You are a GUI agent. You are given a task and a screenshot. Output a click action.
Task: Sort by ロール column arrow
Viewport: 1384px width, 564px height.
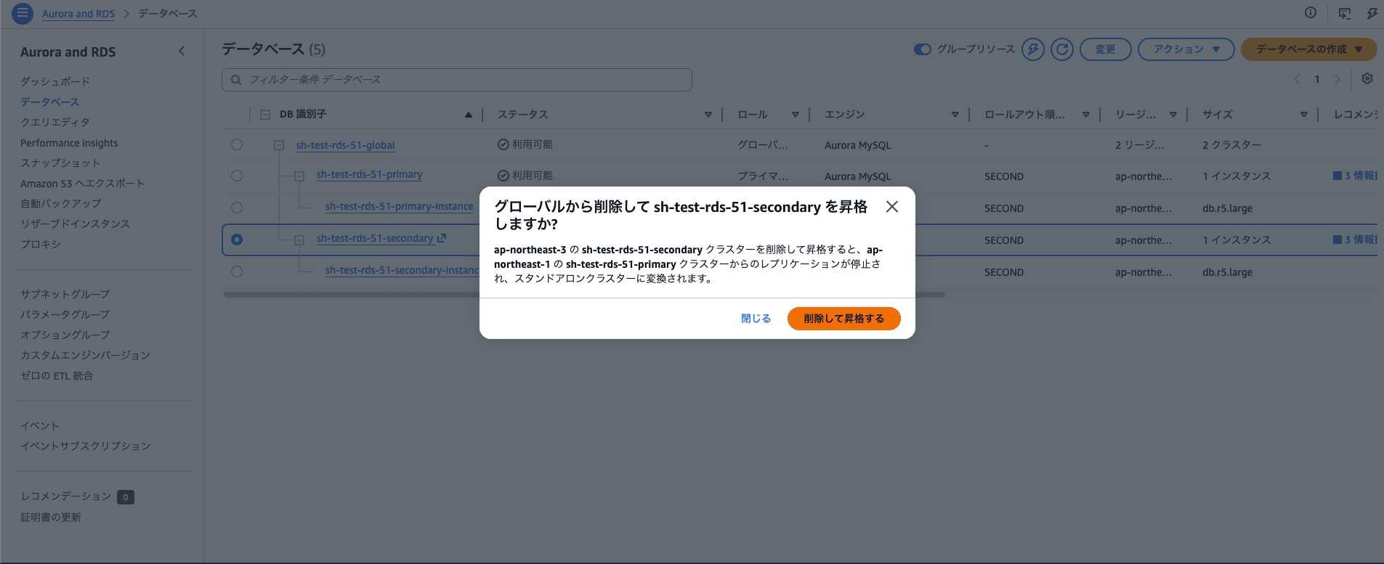pyautogui.click(x=796, y=115)
